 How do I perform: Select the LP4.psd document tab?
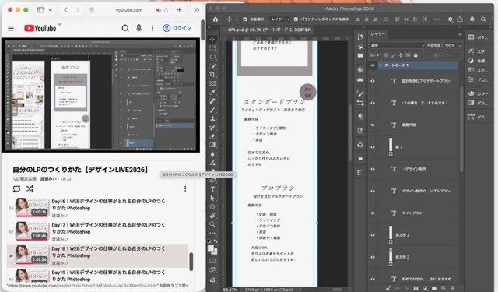coord(270,30)
